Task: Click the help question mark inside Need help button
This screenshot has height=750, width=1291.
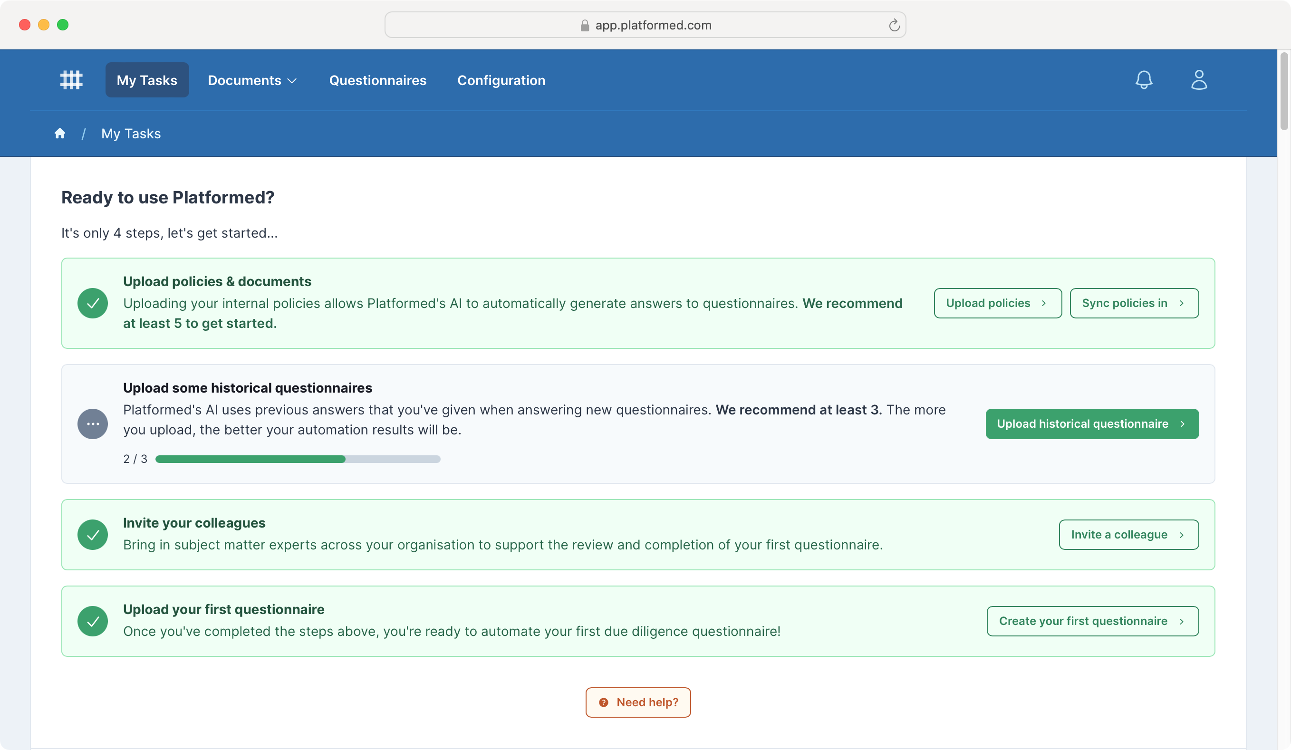Action: point(605,702)
